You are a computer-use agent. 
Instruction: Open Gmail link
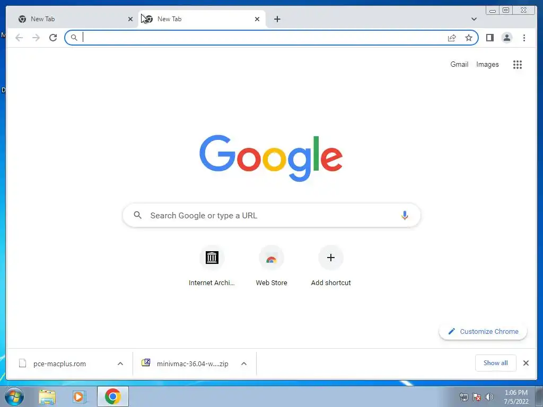pos(459,64)
